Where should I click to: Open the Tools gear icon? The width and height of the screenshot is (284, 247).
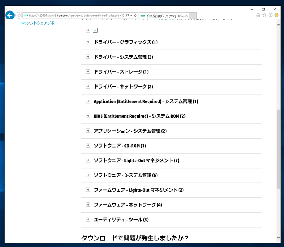(x=271, y=15)
